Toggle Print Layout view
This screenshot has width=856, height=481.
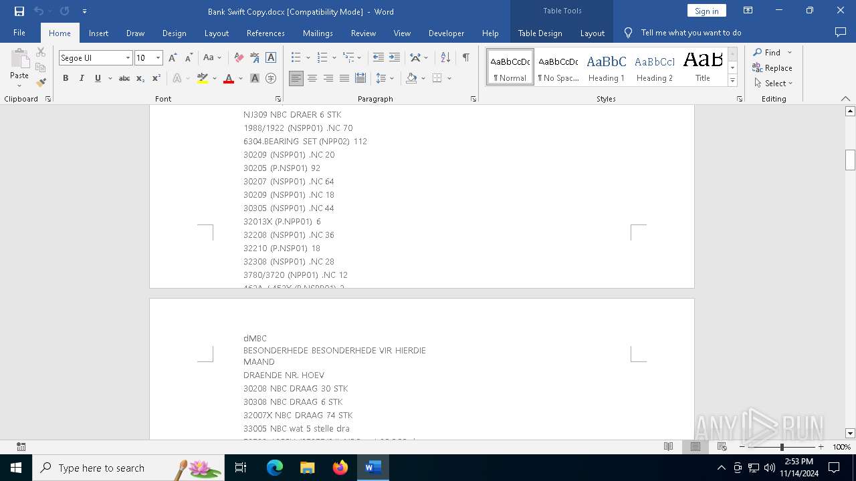pos(695,446)
